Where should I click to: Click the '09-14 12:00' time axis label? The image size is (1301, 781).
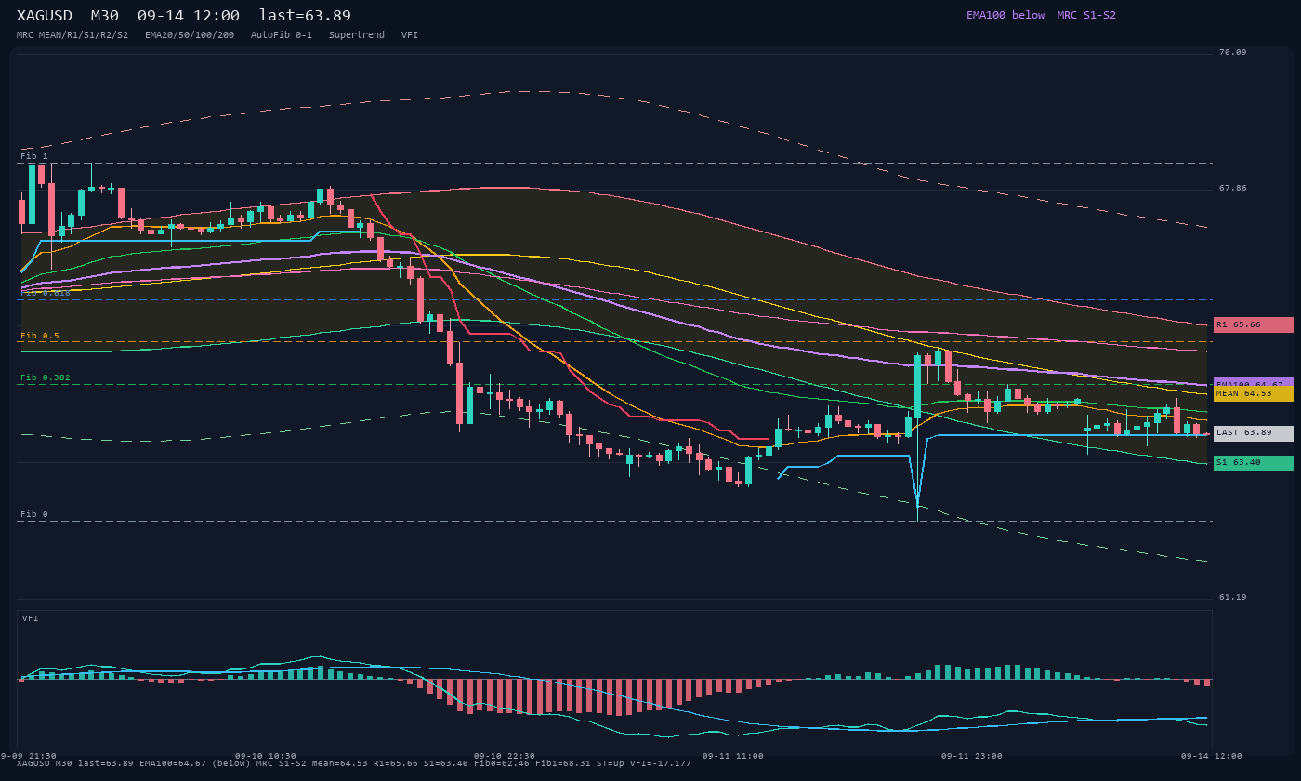1212,756
